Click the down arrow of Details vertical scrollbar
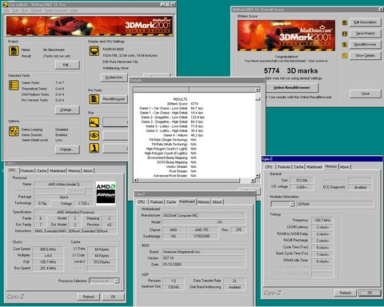 coord(258,175)
